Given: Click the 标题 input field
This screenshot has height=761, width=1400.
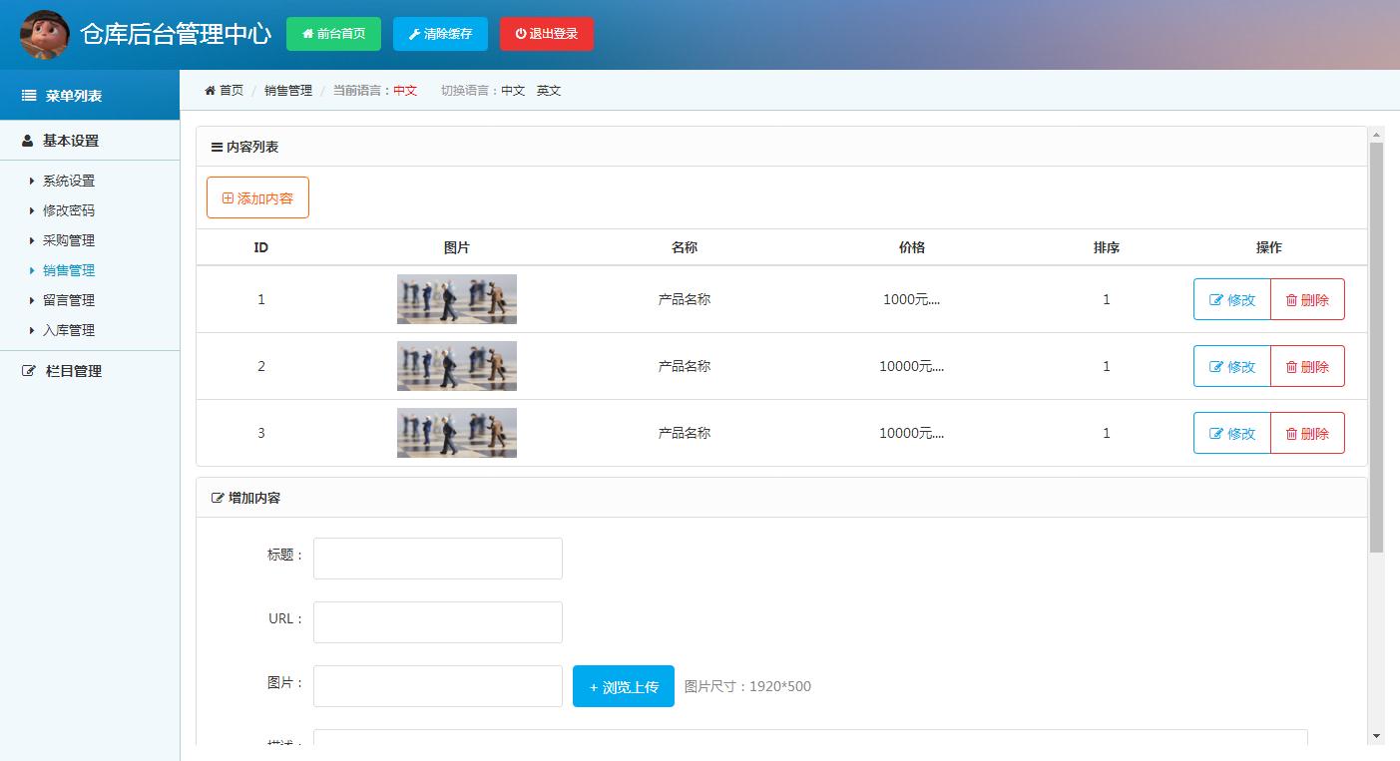Looking at the screenshot, I should pos(437,559).
